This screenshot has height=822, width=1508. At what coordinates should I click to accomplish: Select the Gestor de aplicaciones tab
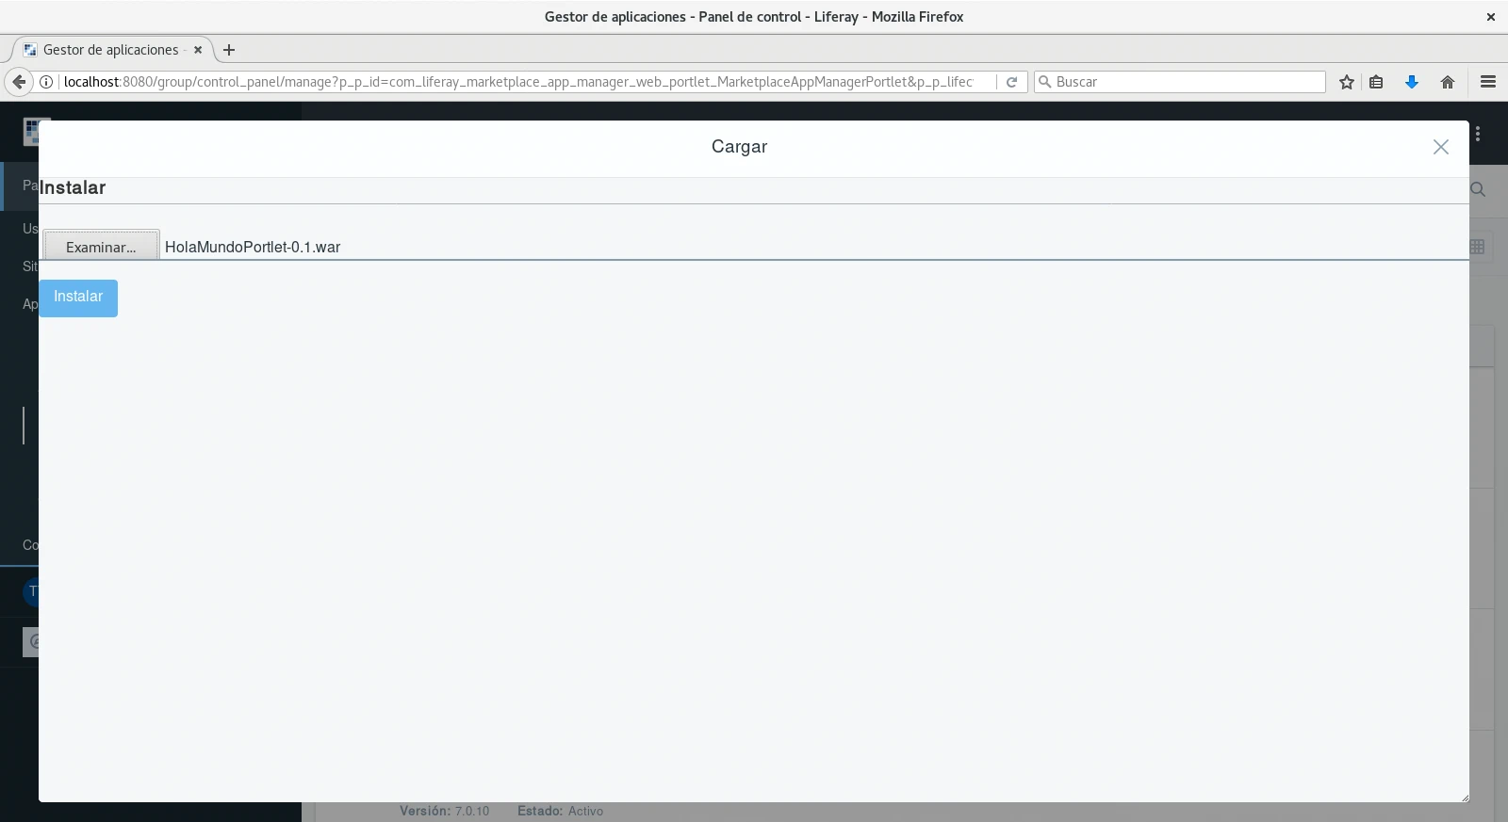(110, 50)
